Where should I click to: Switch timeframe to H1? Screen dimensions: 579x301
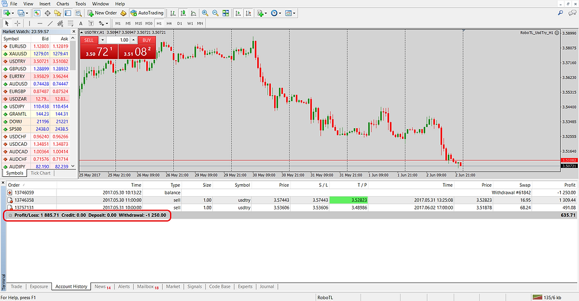(159, 23)
